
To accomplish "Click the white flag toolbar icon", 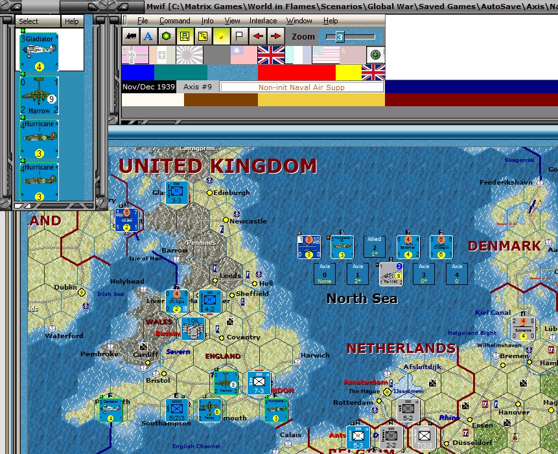I will coord(239,36).
